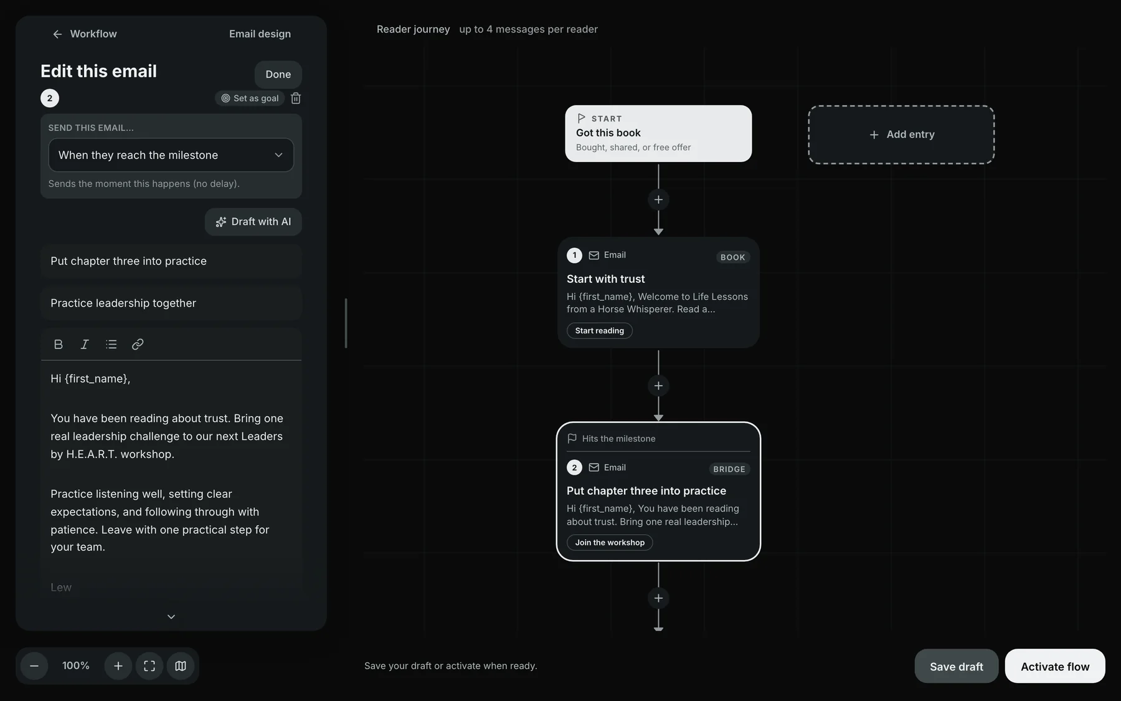Click the flag icon in START node
1121x701 pixels.
tap(581, 118)
